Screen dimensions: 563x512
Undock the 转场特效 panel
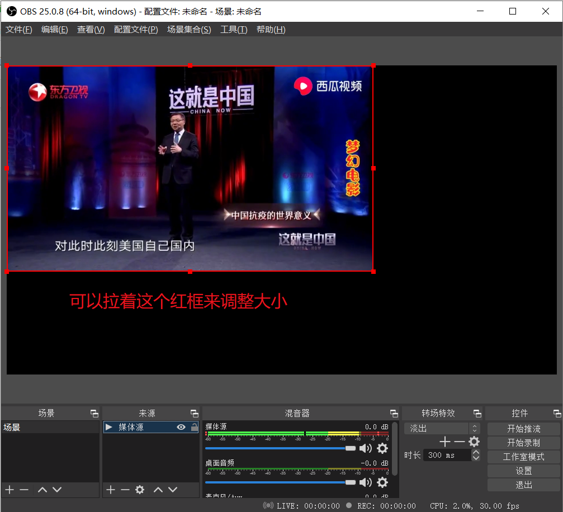tap(477, 414)
